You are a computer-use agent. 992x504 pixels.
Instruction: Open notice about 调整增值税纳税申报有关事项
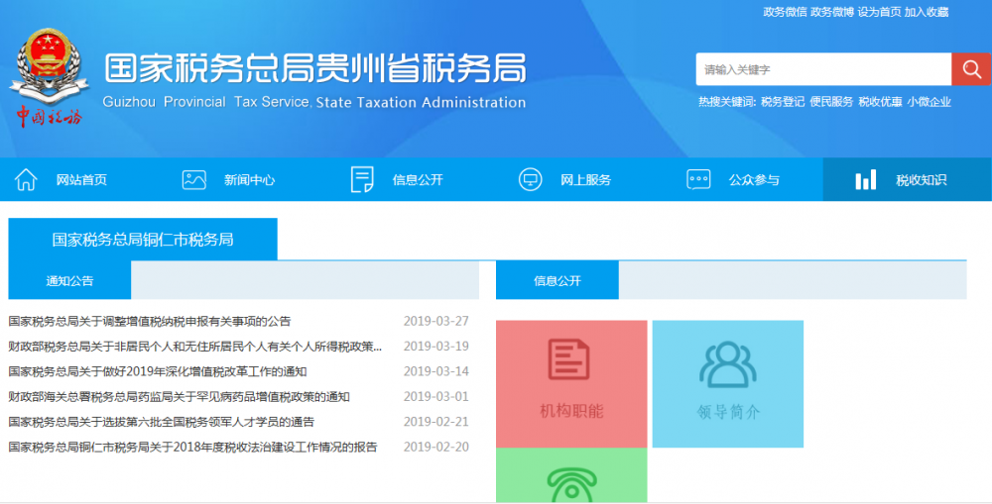(x=150, y=322)
